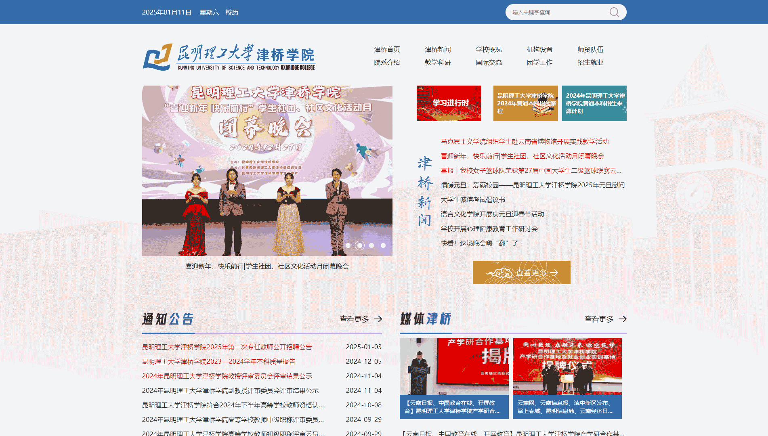Screen dimensions: 768x436
Task: Open news 喜报 我校女子篮球队
Action: point(531,171)
